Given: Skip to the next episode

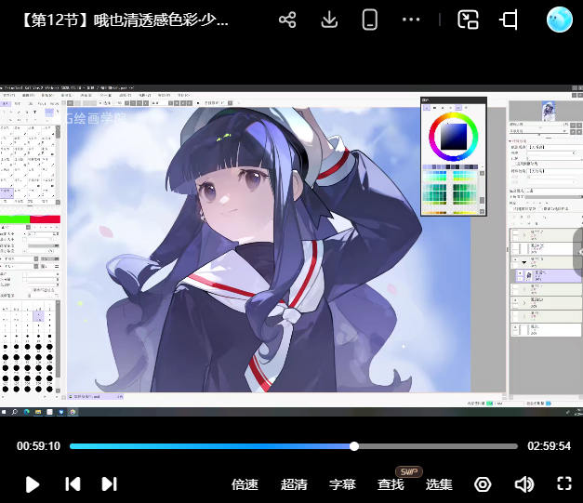Looking at the screenshot, I should pos(110,484).
